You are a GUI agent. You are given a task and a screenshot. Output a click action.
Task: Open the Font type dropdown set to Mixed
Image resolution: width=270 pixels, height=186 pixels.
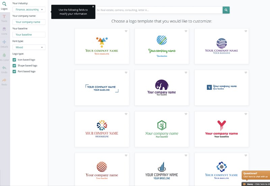point(29,47)
